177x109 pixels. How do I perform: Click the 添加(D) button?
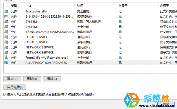point(12,79)
